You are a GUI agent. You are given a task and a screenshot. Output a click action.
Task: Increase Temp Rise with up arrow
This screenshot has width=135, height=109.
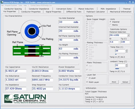tap(126, 50)
